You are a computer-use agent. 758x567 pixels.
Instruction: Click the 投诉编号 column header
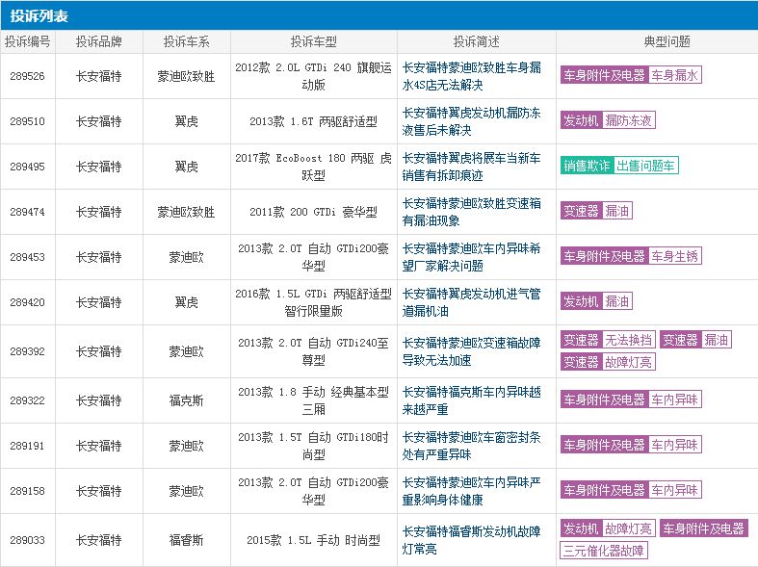(x=27, y=42)
